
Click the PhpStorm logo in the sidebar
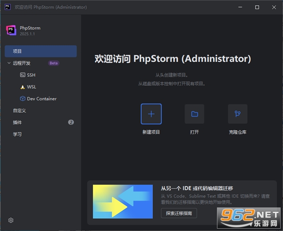(x=11, y=30)
